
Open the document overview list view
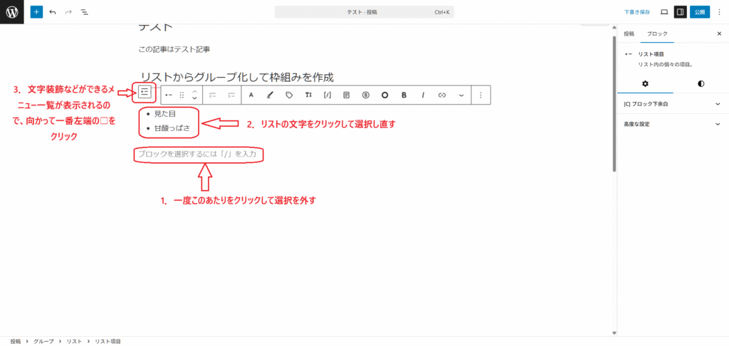[84, 11]
